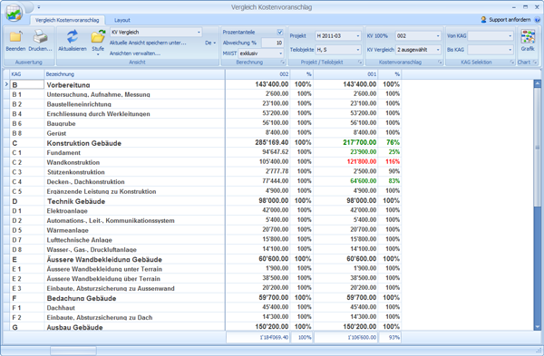Click the Bezeichnung column header

click(134, 74)
